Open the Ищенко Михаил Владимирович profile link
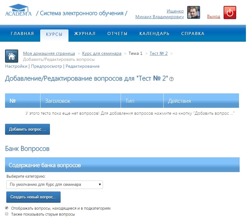Image resolution: width=250 pixels, height=220 pixels. [160, 14]
